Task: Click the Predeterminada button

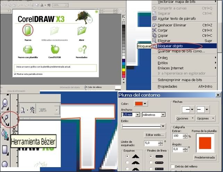Action: pyautogui.click(x=205, y=157)
